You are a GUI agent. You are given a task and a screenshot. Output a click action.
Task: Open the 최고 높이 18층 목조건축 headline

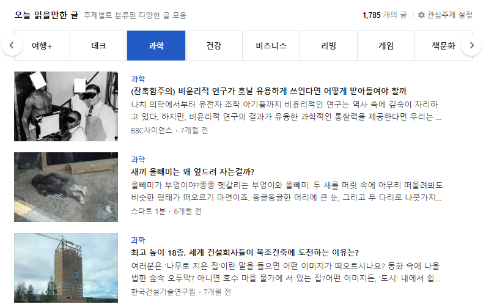[245, 253]
